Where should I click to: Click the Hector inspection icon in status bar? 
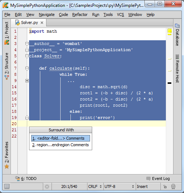pos(173,186)
